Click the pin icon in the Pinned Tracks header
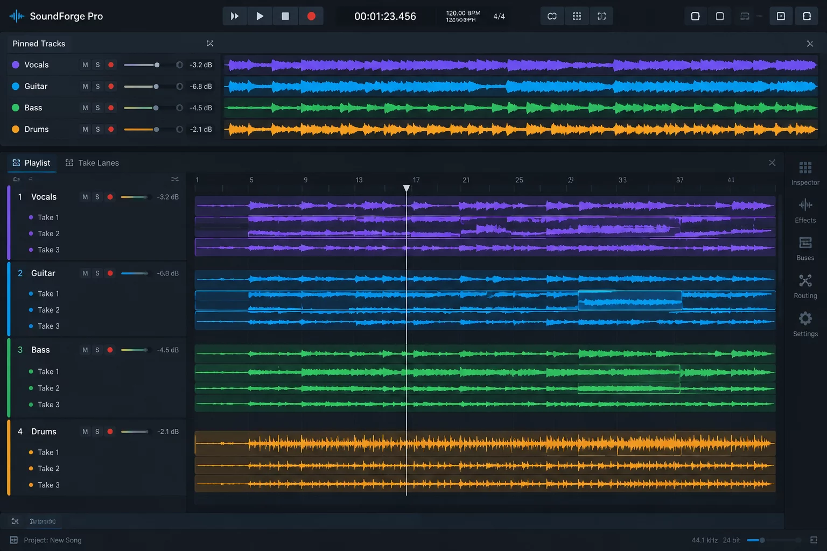The width and height of the screenshot is (827, 551). pos(210,44)
